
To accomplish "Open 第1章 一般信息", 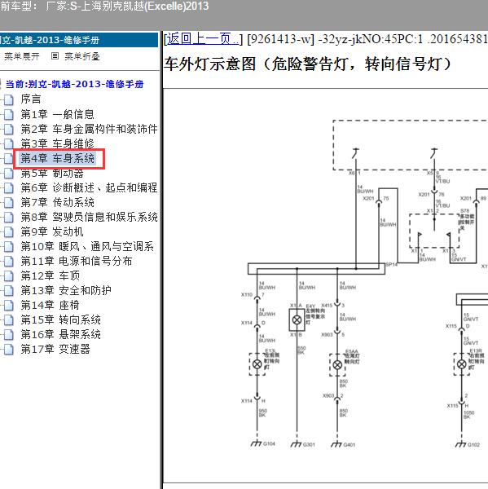I will pyautogui.click(x=57, y=114).
